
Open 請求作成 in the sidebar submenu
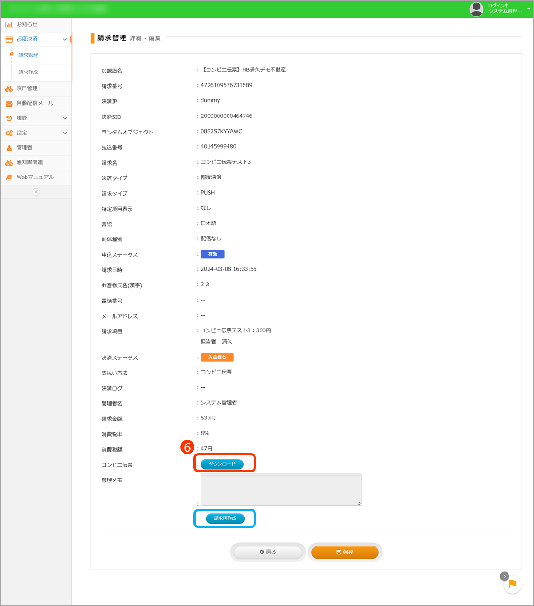point(28,72)
